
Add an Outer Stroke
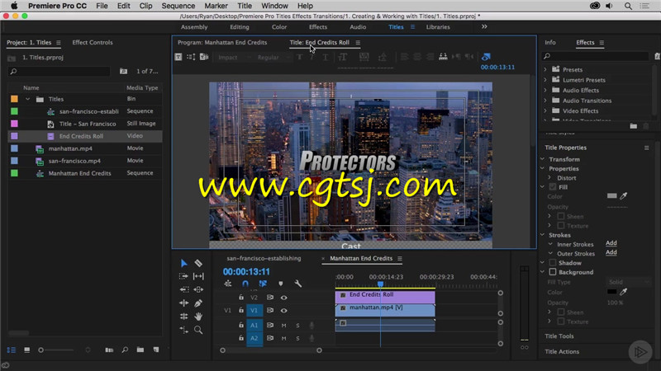(611, 252)
